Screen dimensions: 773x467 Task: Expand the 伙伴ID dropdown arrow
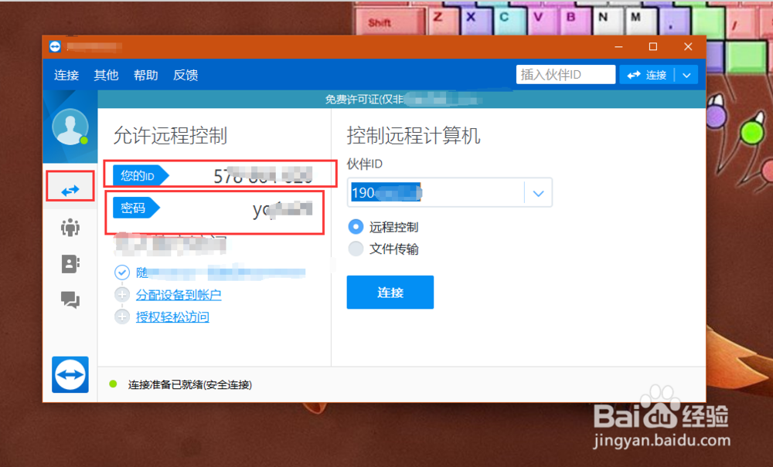pyautogui.click(x=539, y=192)
